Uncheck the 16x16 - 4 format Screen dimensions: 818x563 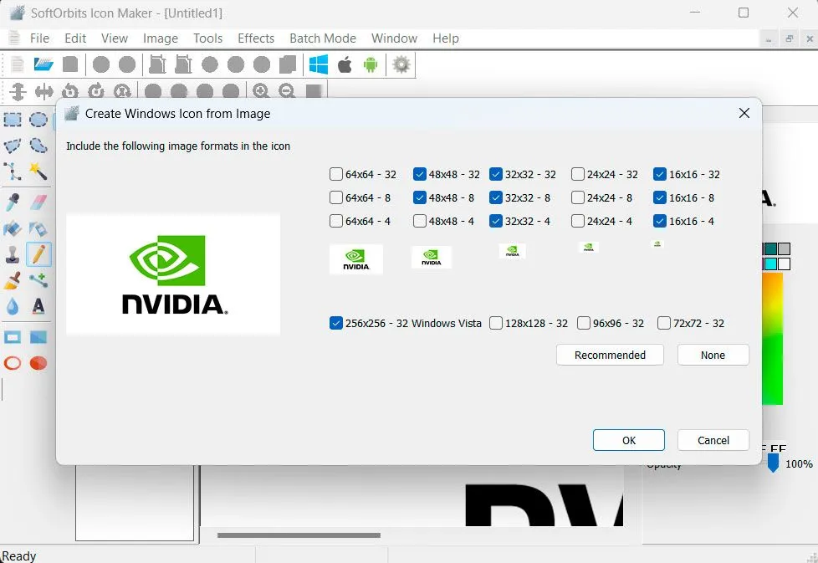(x=659, y=221)
